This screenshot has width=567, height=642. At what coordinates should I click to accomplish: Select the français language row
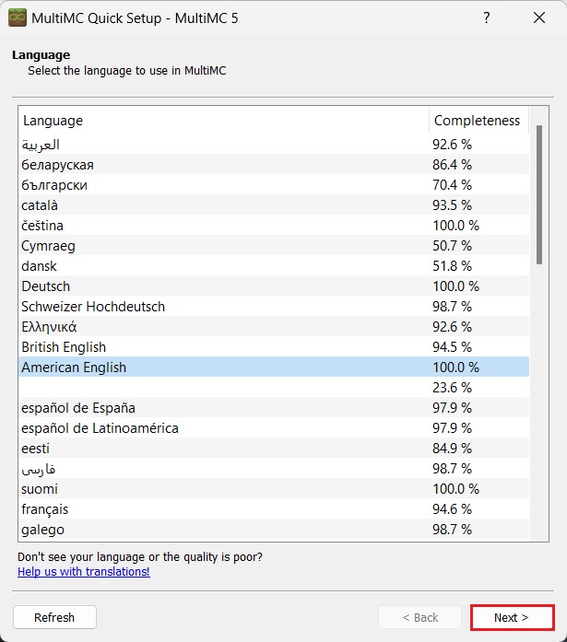click(x=274, y=509)
